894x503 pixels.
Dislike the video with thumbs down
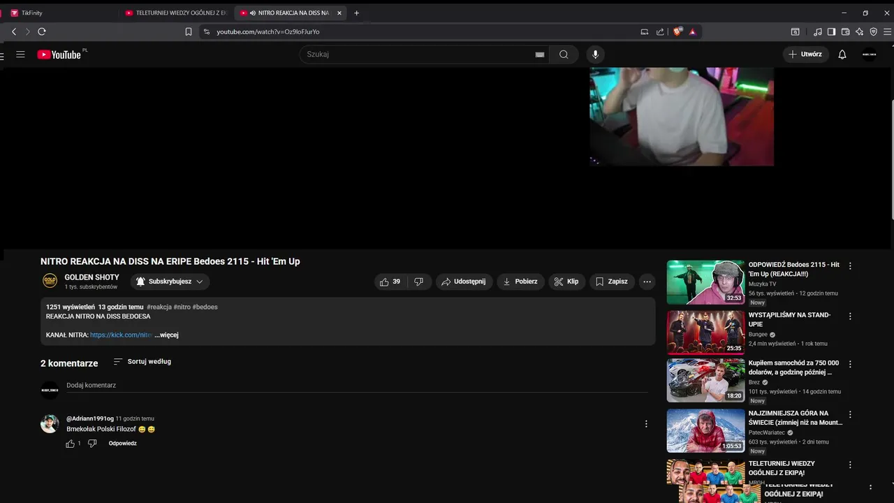click(419, 282)
